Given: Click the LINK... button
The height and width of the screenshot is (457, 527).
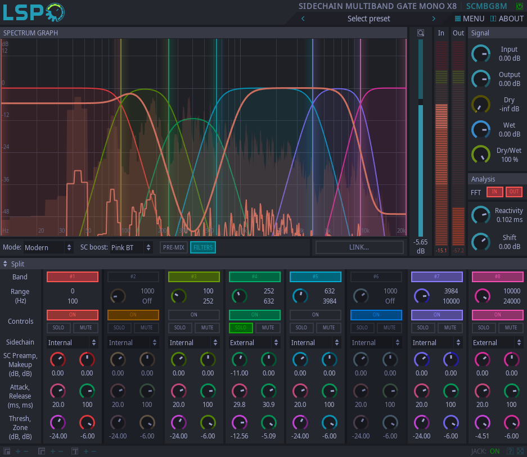Looking at the screenshot, I should click(359, 247).
